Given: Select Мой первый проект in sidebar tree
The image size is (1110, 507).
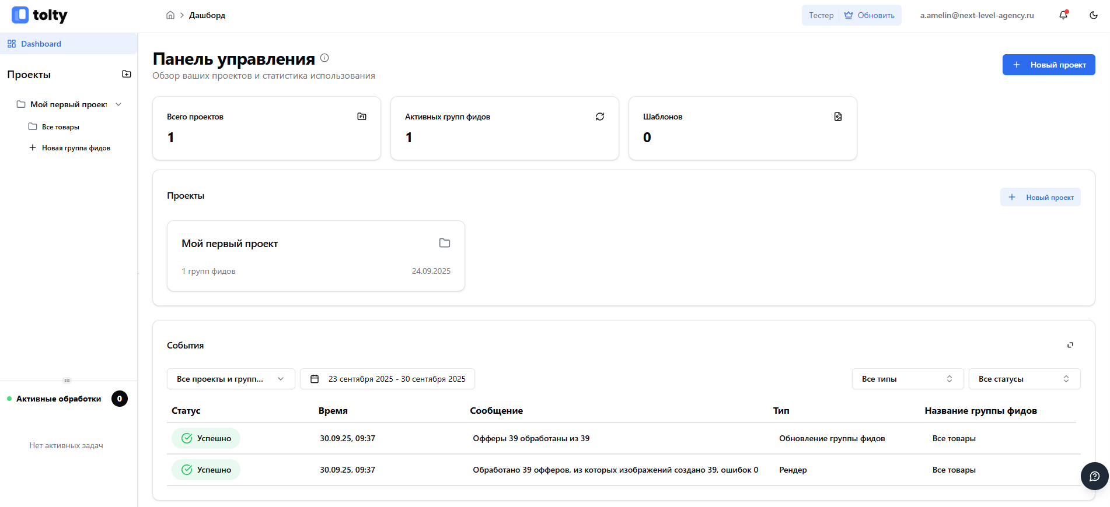Looking at the screenshot, I should [68, 104].
